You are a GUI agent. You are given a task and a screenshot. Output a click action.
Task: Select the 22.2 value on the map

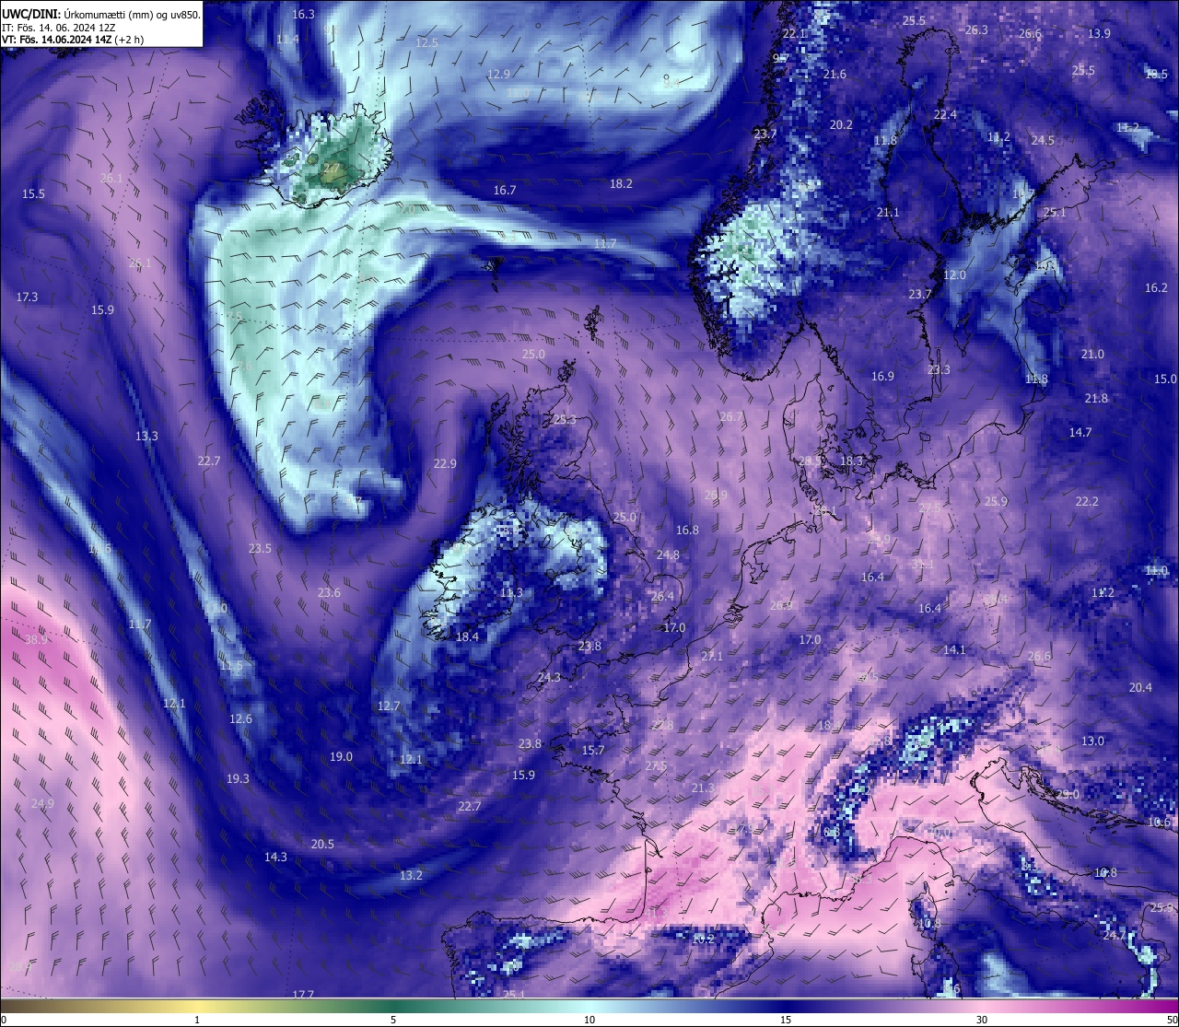point(1087,502)
